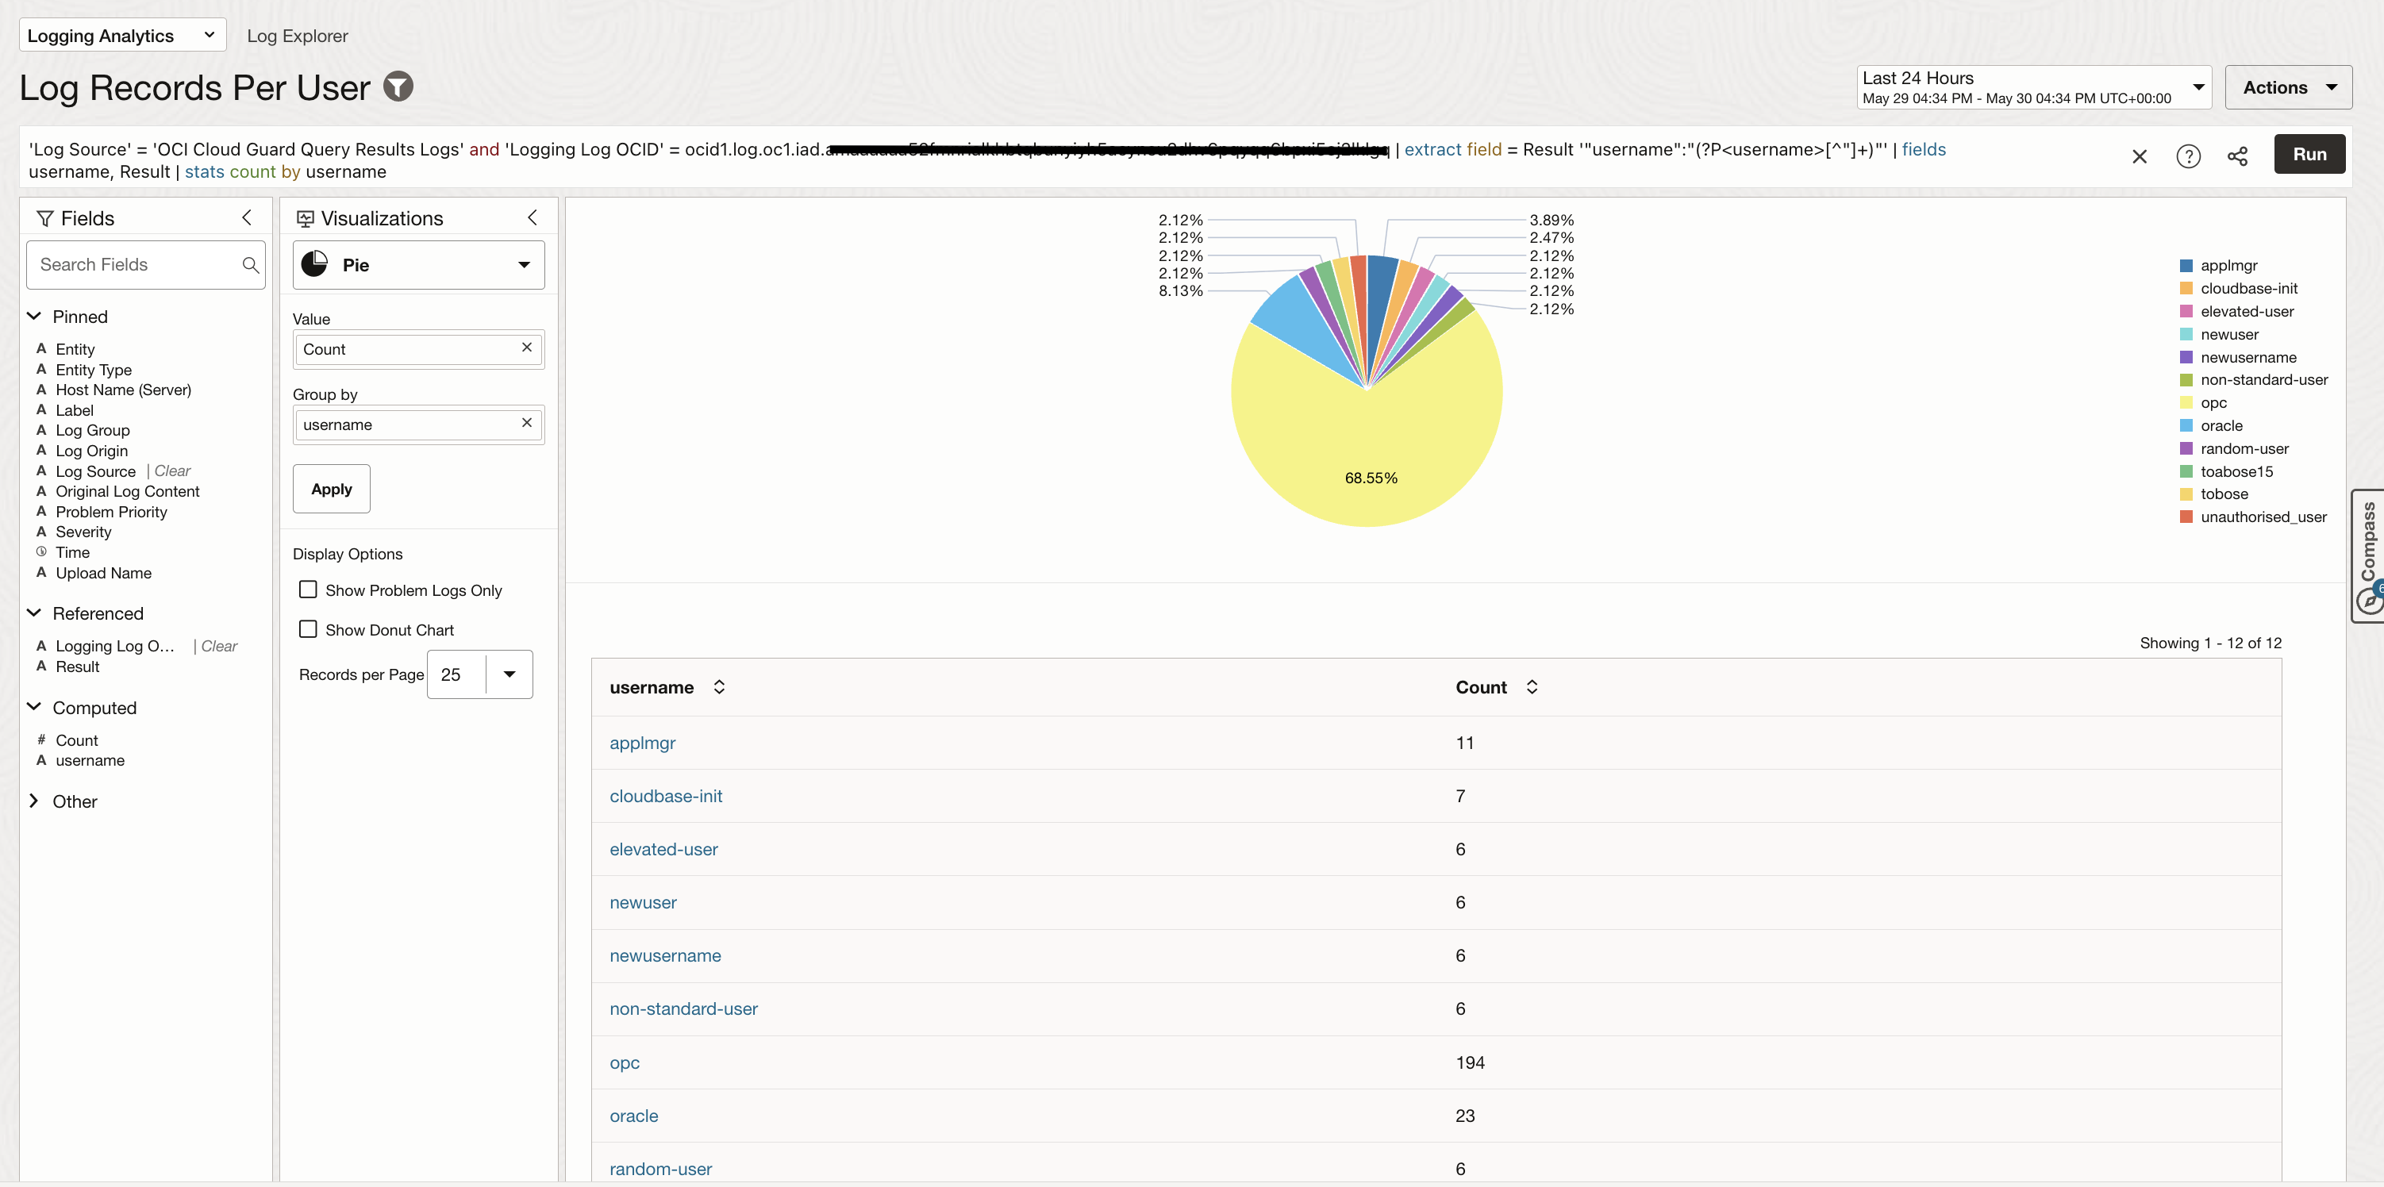Click the search magnifier in Search Fields
Screen dimensions: 2384x1187
point(250,264)
